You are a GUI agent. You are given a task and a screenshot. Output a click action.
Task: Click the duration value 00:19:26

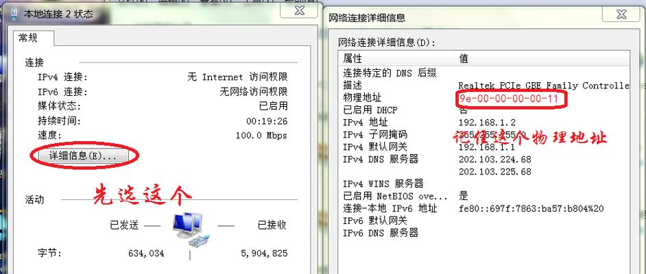click(267, 121)
